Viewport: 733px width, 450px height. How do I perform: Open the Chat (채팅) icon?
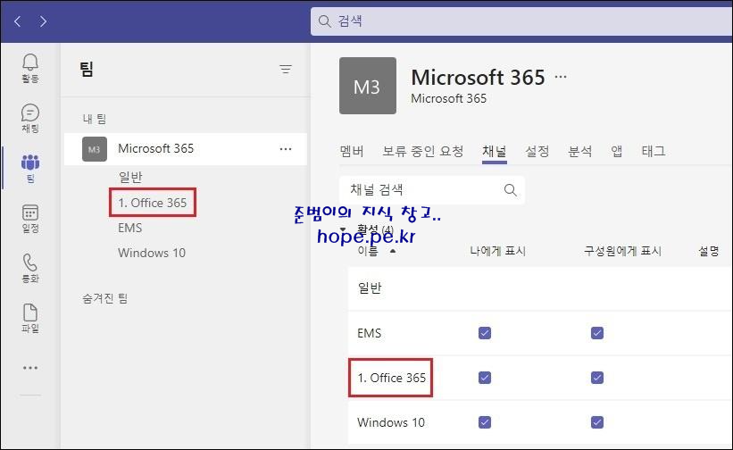(x=30, y=118)
